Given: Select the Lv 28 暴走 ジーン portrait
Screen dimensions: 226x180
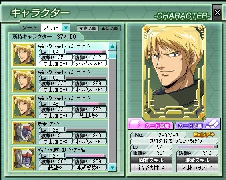Looking at the screenshot, I should coord(24,132).
